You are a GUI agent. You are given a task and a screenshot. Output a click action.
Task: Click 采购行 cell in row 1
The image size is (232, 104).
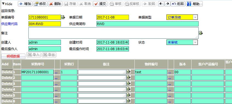[x=69, y=72]
